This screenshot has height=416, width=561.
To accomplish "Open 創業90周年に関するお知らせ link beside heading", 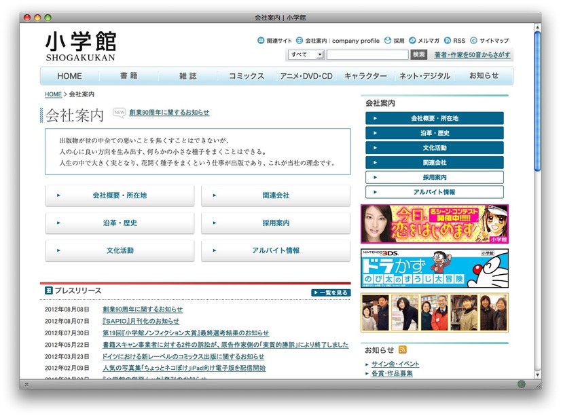I will point(169,112).
